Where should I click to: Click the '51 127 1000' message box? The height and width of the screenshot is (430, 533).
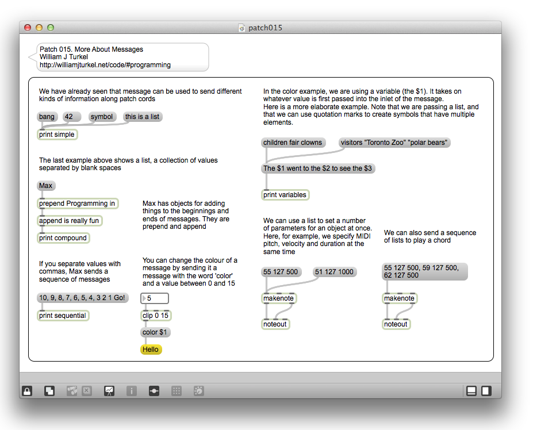[334, 272]
